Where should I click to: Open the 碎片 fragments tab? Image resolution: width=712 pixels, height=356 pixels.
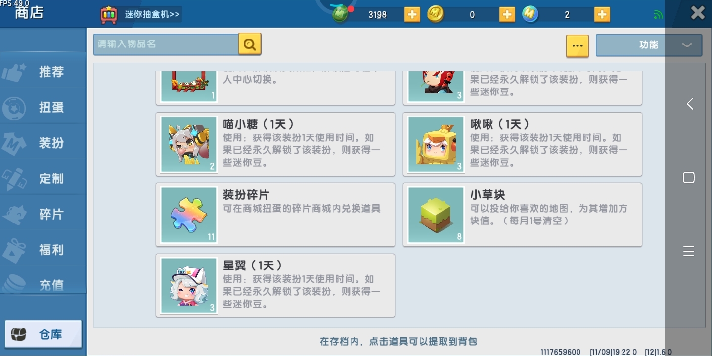[43, 214]
